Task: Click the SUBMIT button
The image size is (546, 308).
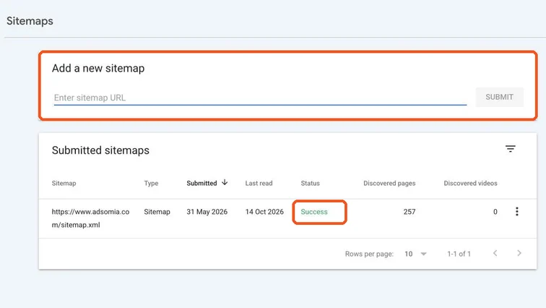Action: (499, 97)
